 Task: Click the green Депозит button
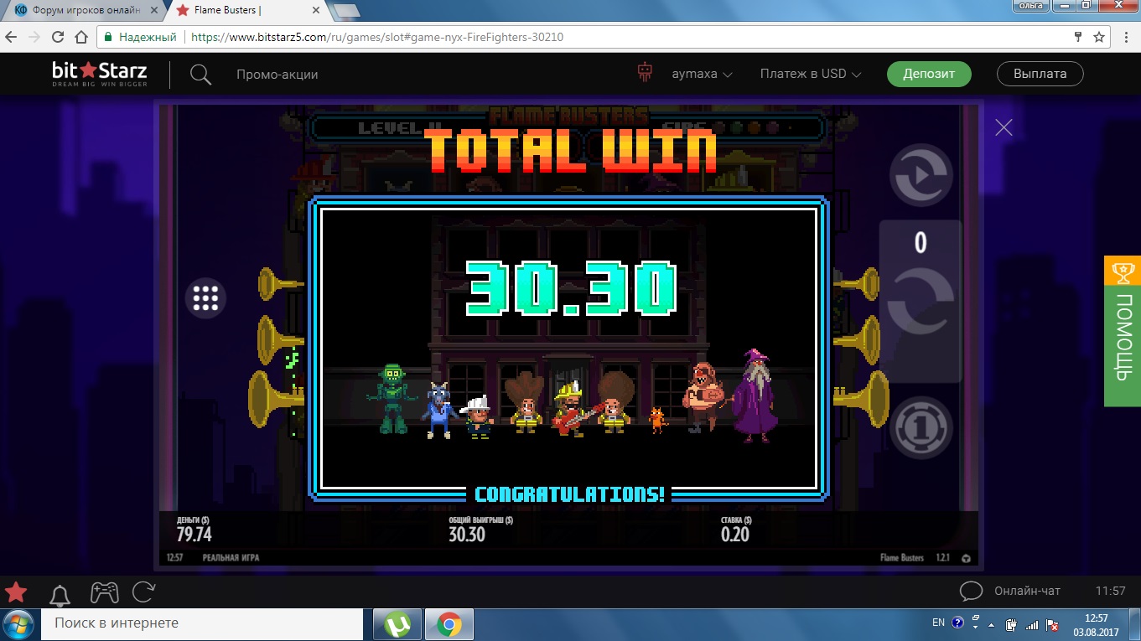click(929, 74)
